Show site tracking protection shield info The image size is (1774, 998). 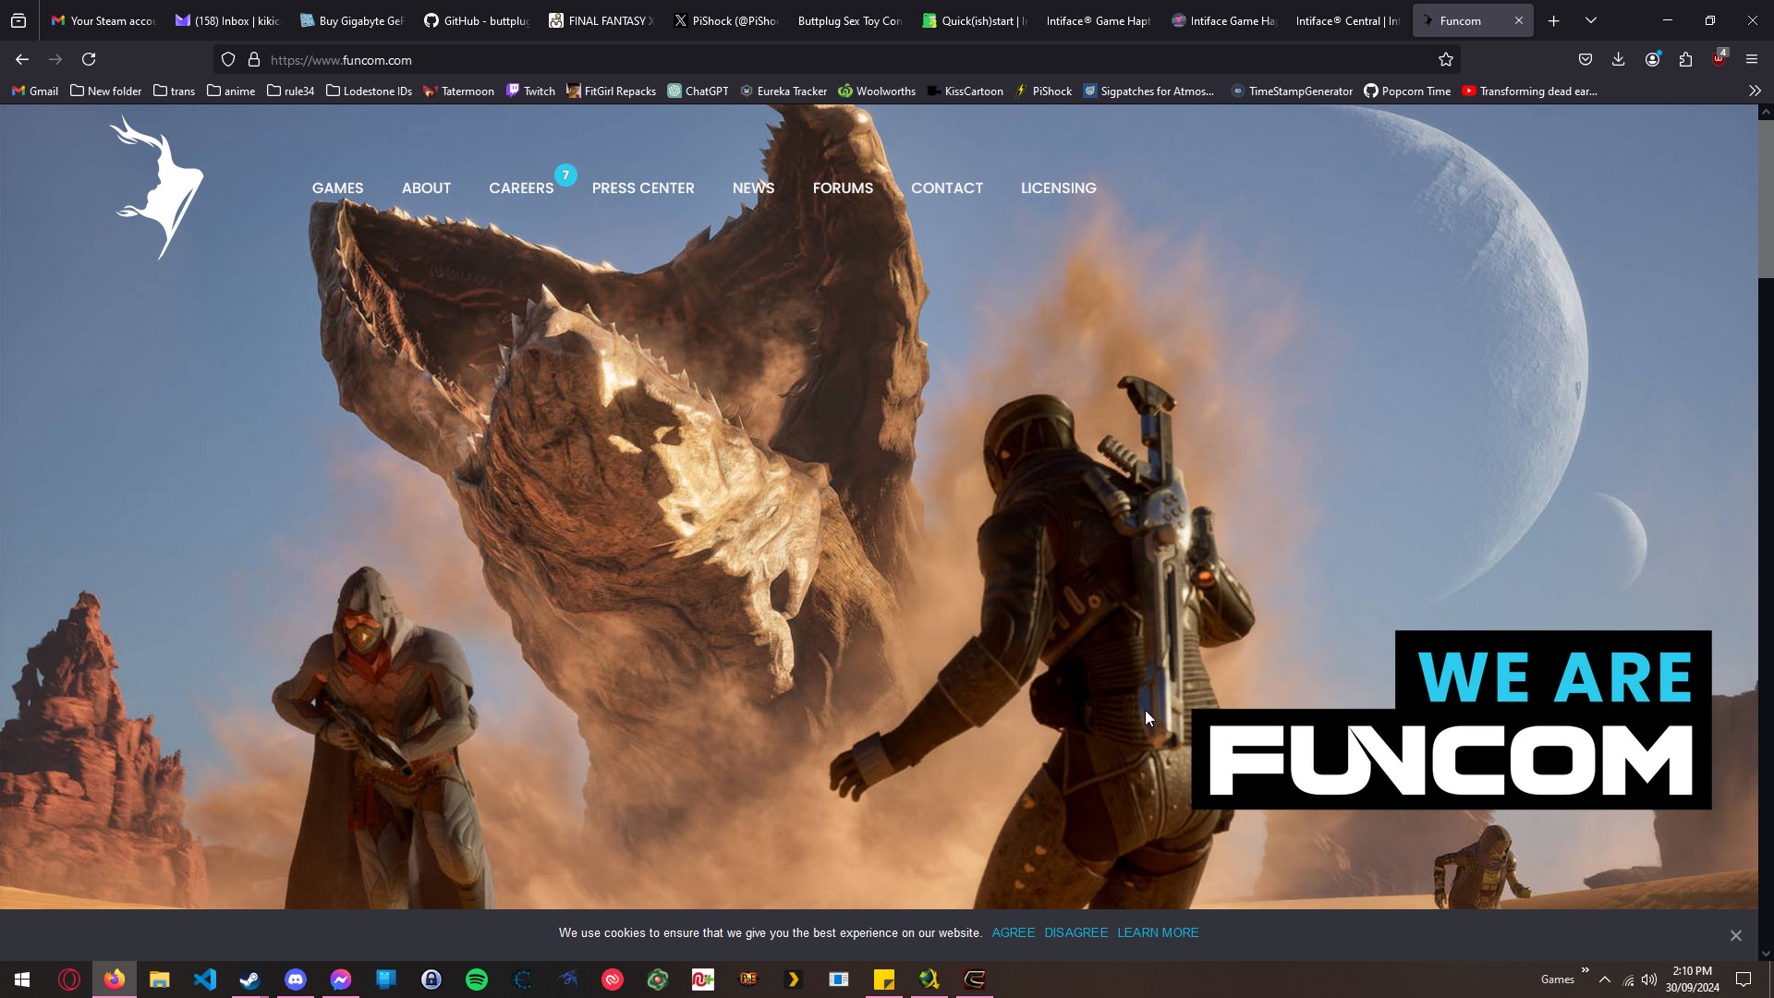(228, 59)
